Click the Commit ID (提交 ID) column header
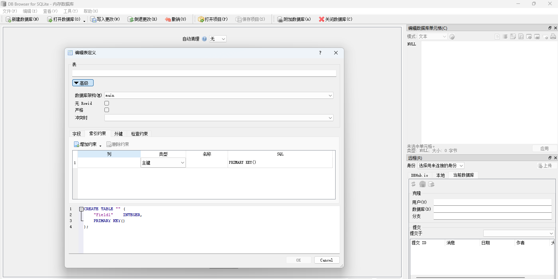This screenshot has width=558, height=279. (x=428, y=243)
